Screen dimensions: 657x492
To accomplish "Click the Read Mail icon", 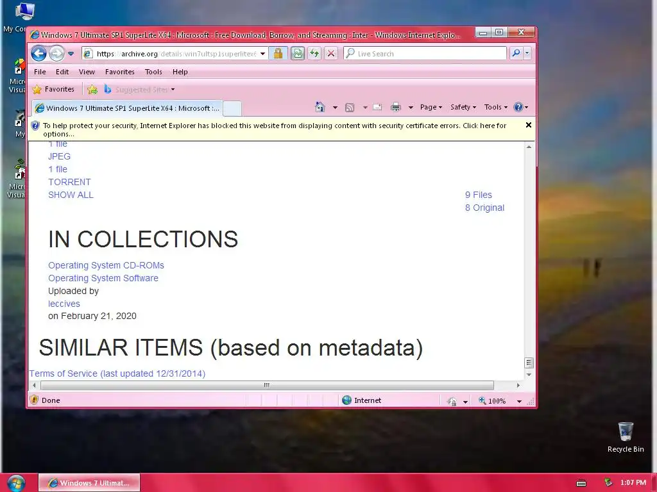I will coord(377,108).
